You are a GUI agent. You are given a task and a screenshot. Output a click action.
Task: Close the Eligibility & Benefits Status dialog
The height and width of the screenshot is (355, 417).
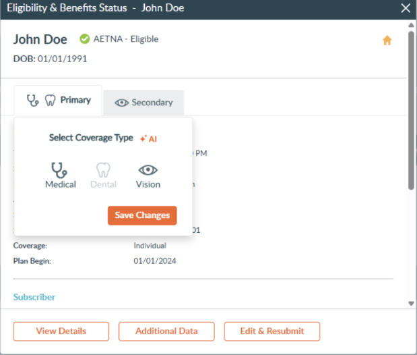406,8
